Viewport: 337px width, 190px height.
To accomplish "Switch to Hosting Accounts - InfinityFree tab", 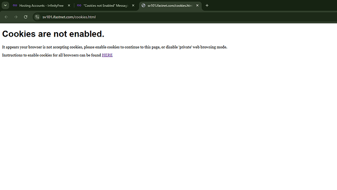I will tap(41, 5).
